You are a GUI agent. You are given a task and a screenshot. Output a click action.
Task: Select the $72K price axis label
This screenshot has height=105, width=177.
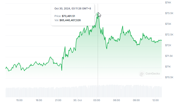[168, 45]
